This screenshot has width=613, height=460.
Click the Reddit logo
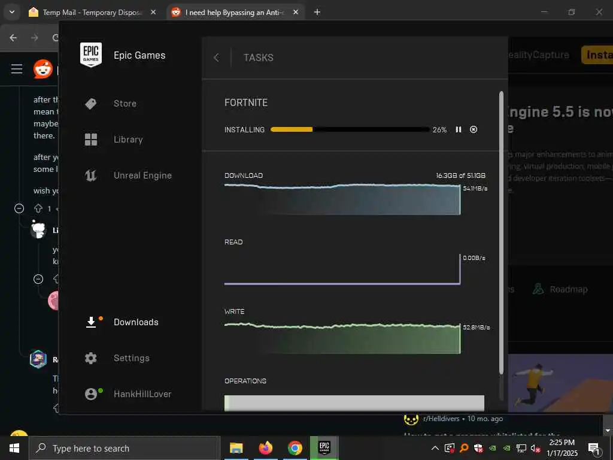[43, 69]
